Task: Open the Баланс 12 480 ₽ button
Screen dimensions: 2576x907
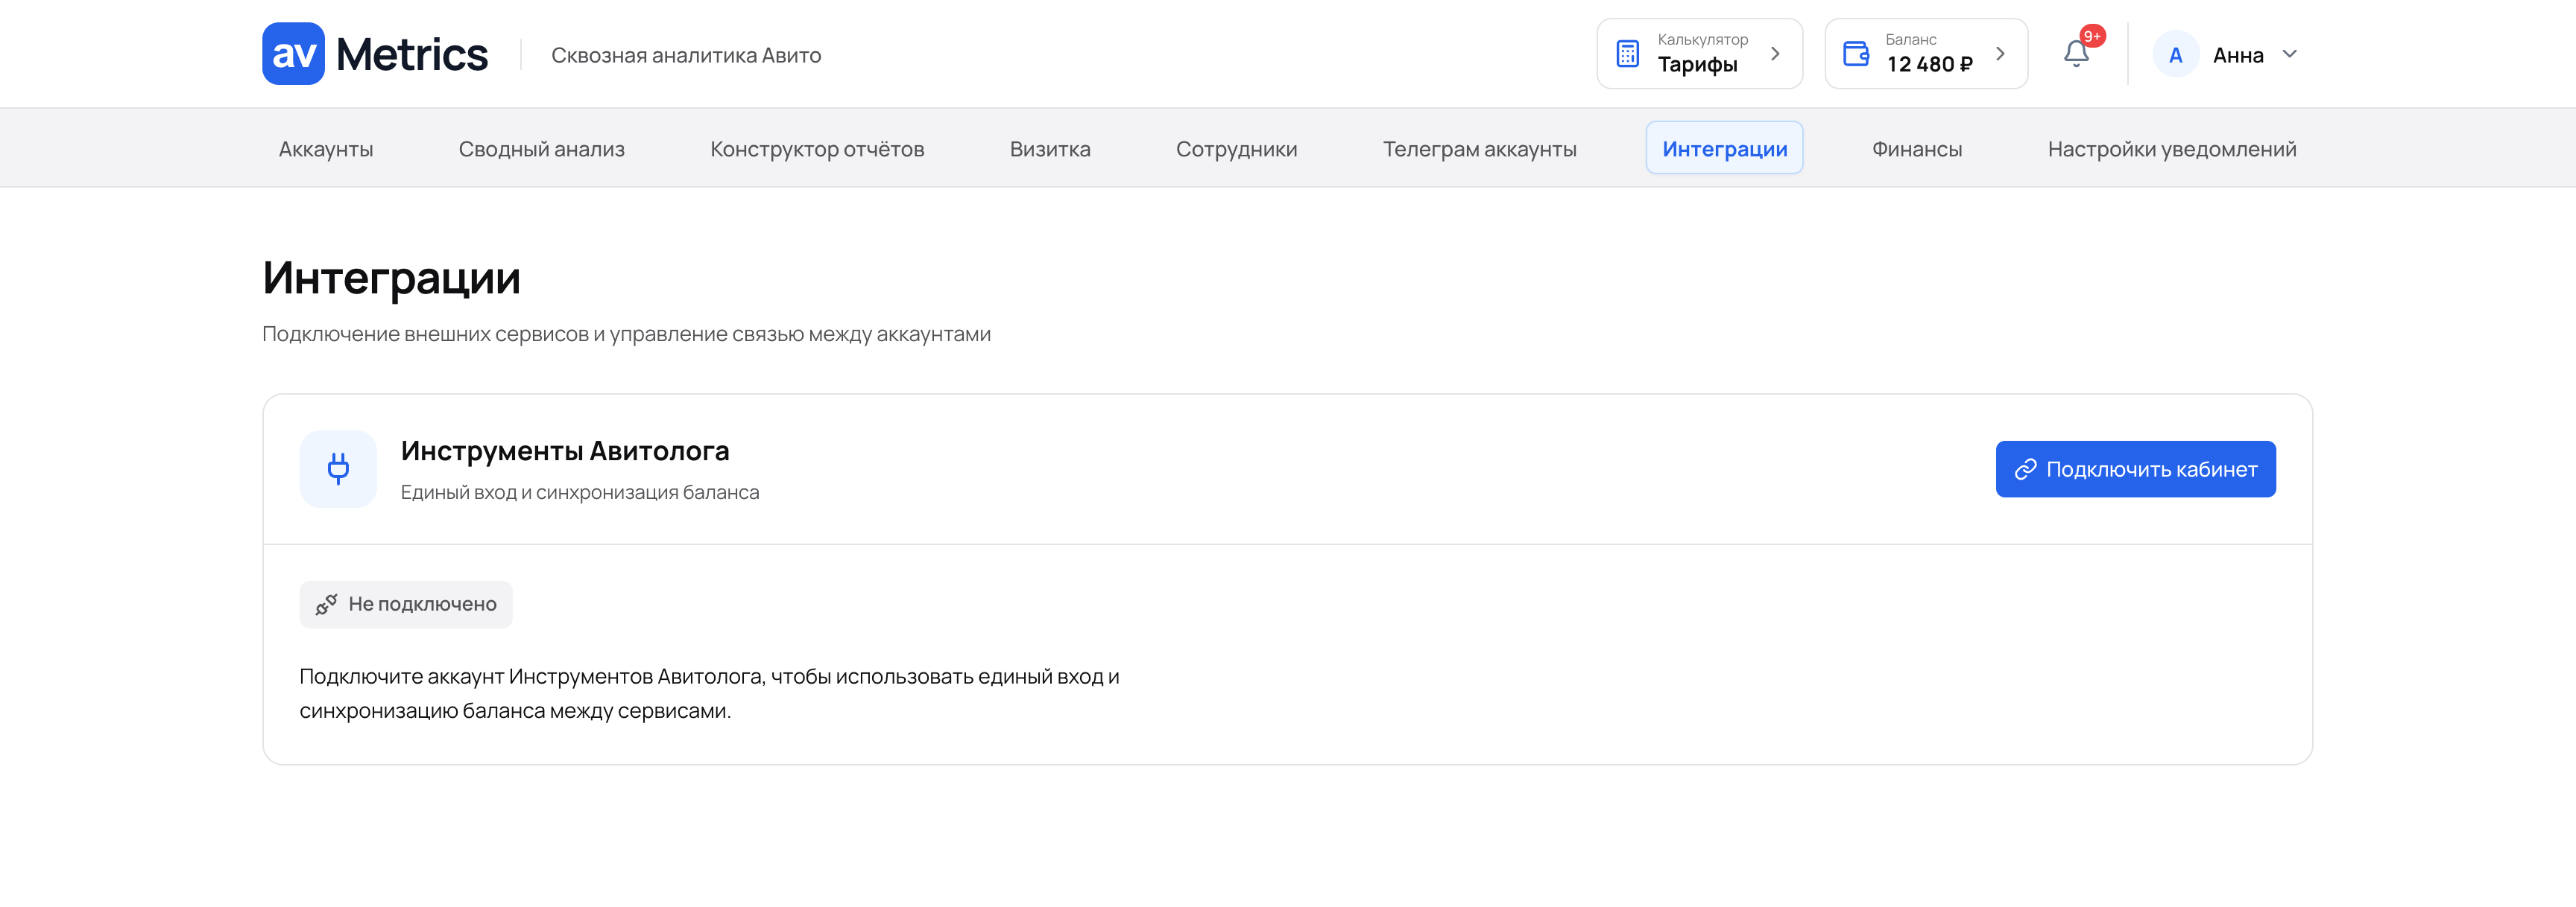Action: tap(1926, 54)
